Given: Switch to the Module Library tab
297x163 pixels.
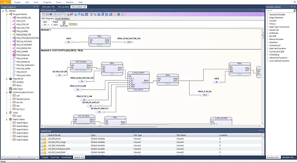Looking at the screenshot, I should pos(289,157).
